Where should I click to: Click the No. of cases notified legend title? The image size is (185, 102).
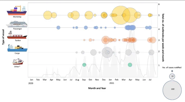click(x=172, y=67)
